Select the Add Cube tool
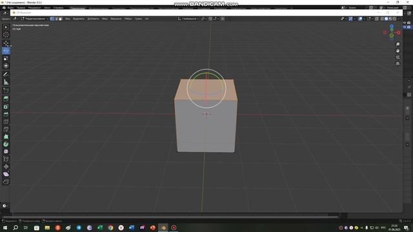This screenshot has width=413, height=232. point(6,90)
